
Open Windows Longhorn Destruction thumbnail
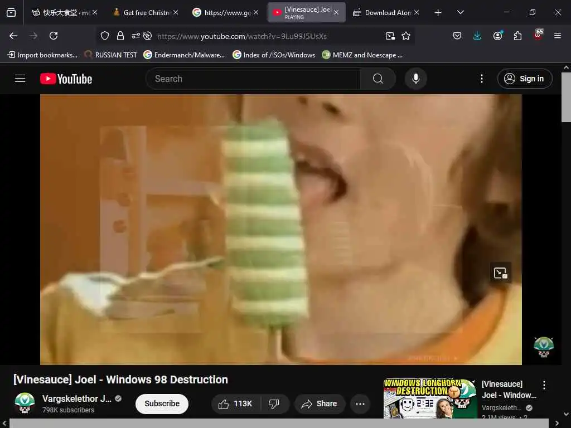coord(430,398)
